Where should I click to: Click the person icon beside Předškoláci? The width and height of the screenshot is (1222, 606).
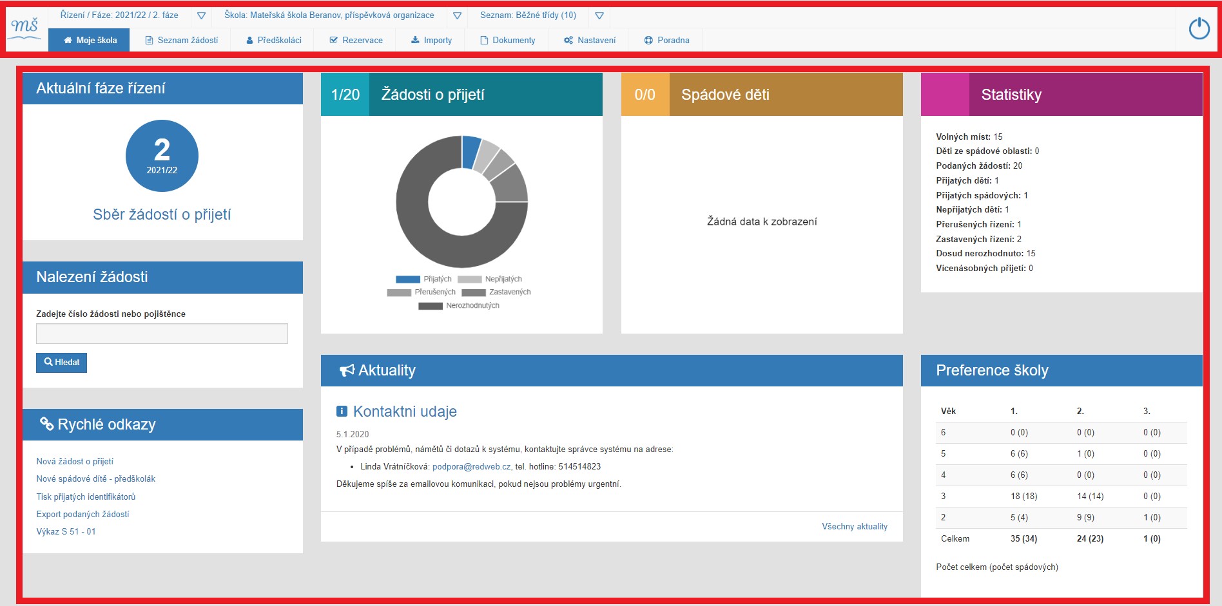coord(249,40)
